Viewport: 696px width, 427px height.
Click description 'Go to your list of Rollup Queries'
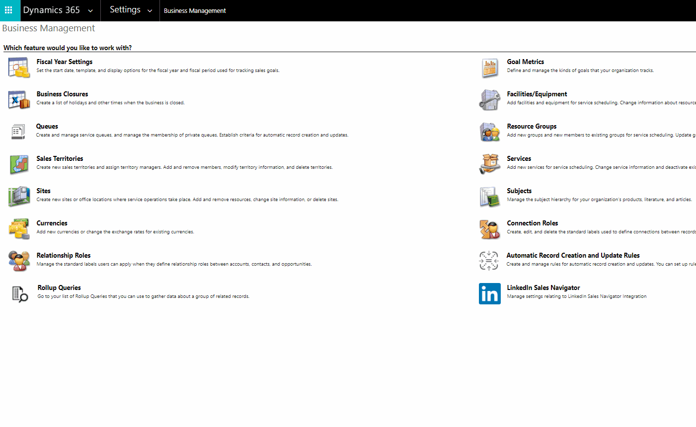(144, 296)
